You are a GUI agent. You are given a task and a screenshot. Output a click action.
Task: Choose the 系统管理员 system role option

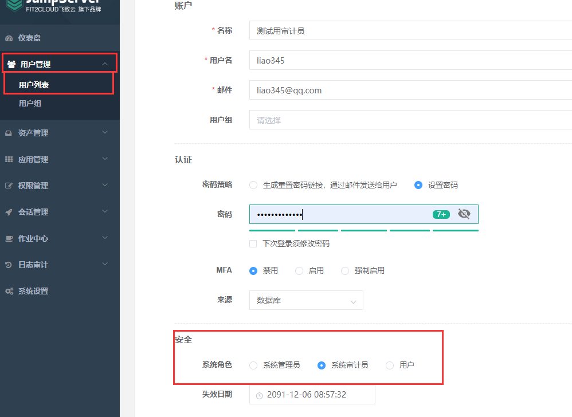[253, 365]
